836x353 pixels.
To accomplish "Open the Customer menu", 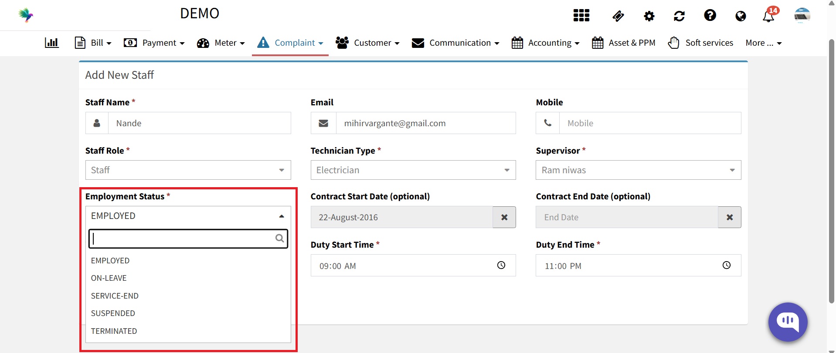I will pyautogui.click(x=367, y=43).
